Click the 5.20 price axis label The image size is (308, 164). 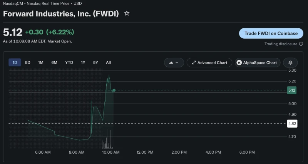[x=292, y=81]
